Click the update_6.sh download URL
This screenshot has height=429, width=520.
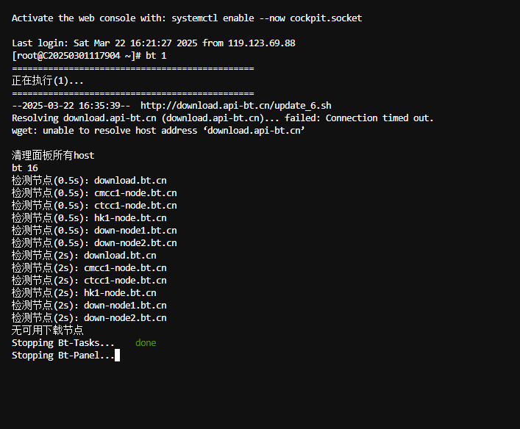tap(236, 106)
